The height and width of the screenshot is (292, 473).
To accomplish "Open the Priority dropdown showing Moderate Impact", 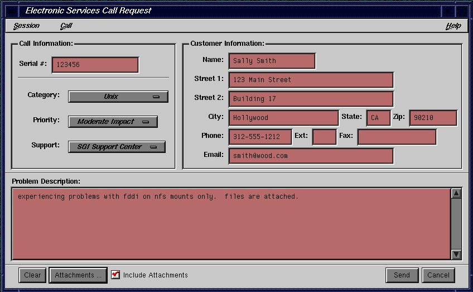I will 113,122.
